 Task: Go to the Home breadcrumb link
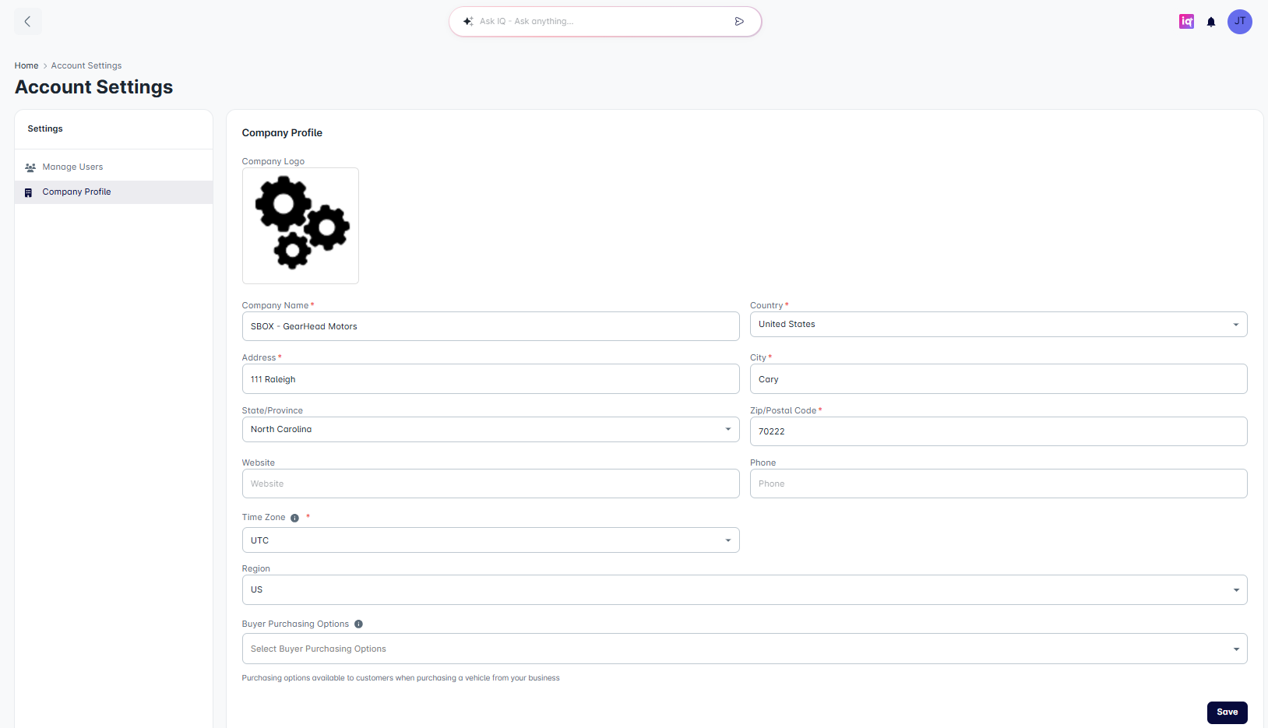click(26, 66)
